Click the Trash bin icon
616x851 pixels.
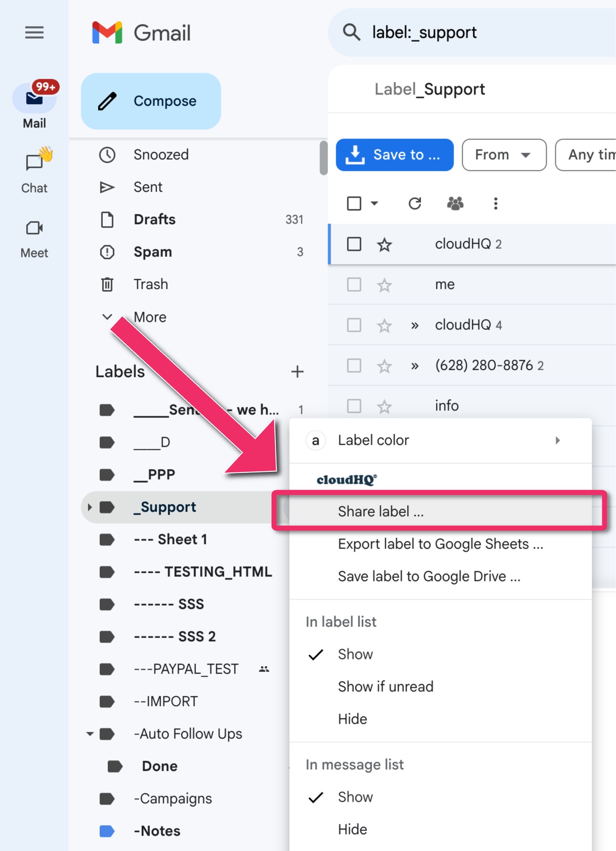107,285
